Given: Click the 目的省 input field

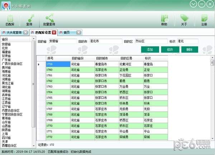Looking at the screenshot, I should pyautogui.click(x=62, y=41).
